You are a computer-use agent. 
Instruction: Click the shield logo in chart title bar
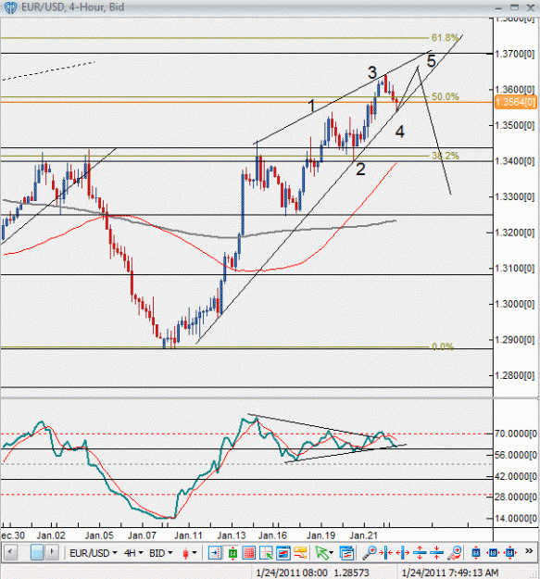tap(10, 7)
